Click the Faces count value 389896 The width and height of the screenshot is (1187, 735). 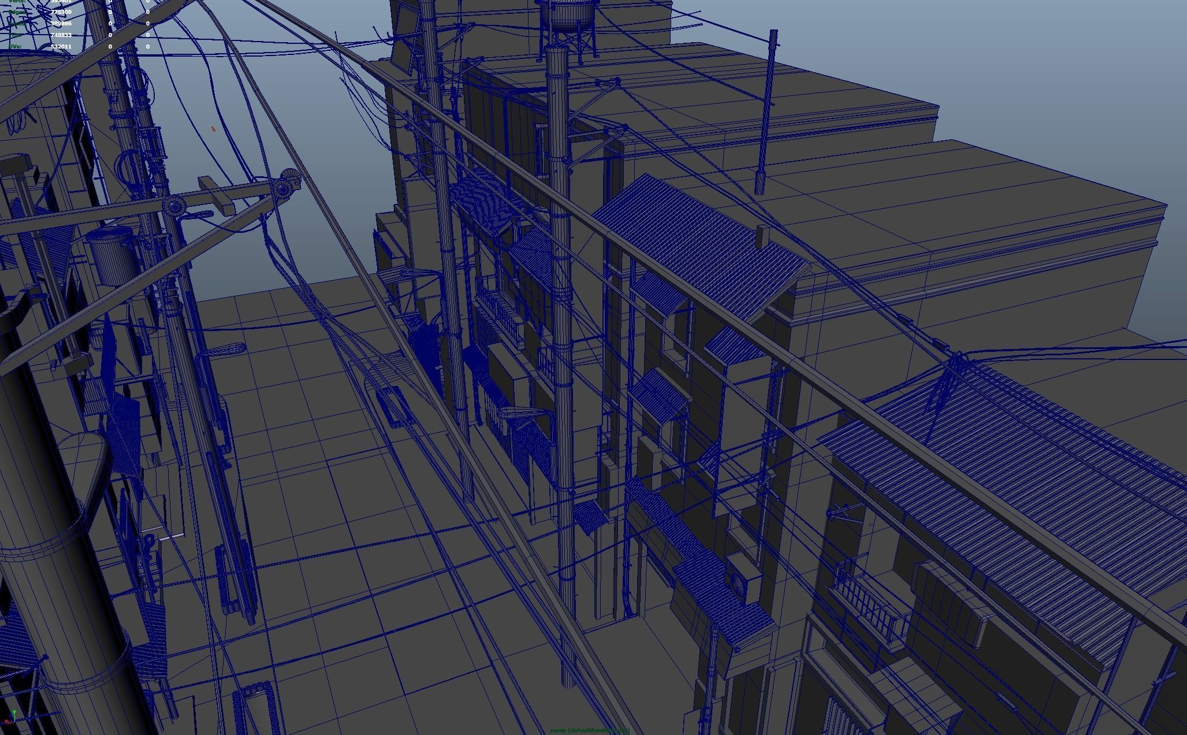(x=61, y=24)
